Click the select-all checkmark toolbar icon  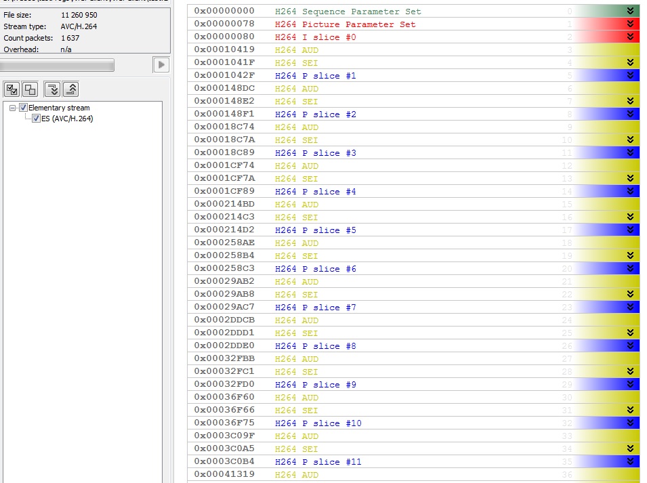coord(12,89)
